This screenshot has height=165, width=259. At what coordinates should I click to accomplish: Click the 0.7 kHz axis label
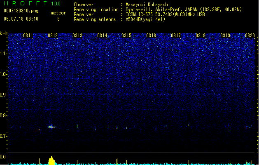tap(4, 136)
